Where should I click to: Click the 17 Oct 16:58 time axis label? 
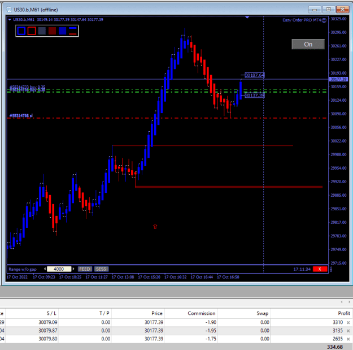tap(228, 277)
